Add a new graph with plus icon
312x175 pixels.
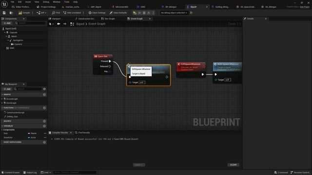point(44,95)
